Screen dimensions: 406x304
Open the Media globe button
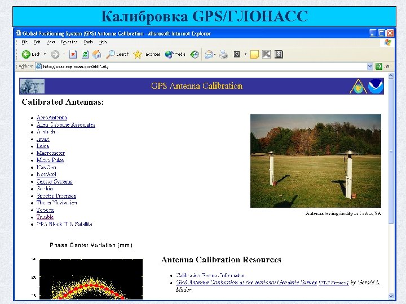(x=169, y=54)
